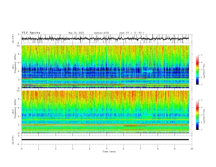The image size is (216, 167).
Task: Click the lower colorbar log(PSD) label
Action: pos(204,116)
